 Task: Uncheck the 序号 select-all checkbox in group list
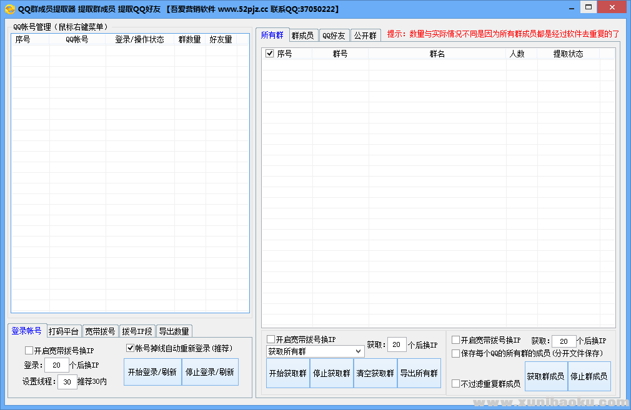pyautogui.click(x=270, y=54)
